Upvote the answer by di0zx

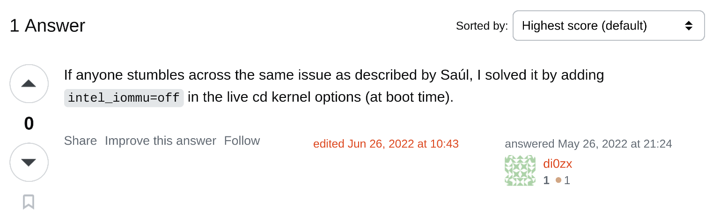pos(29,84)
